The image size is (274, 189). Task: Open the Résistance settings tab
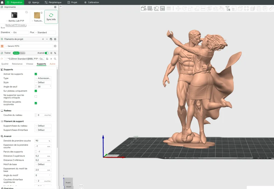coord(17,64)
